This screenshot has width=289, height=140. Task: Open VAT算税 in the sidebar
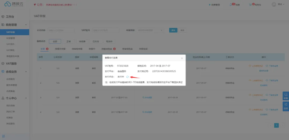(10, 50)
